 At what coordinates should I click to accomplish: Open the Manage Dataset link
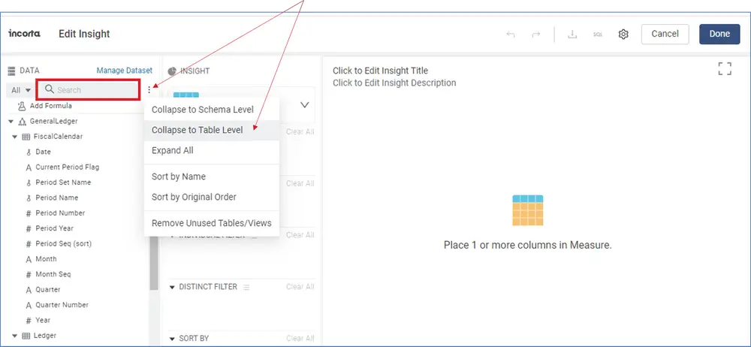(x=125, y=71)
